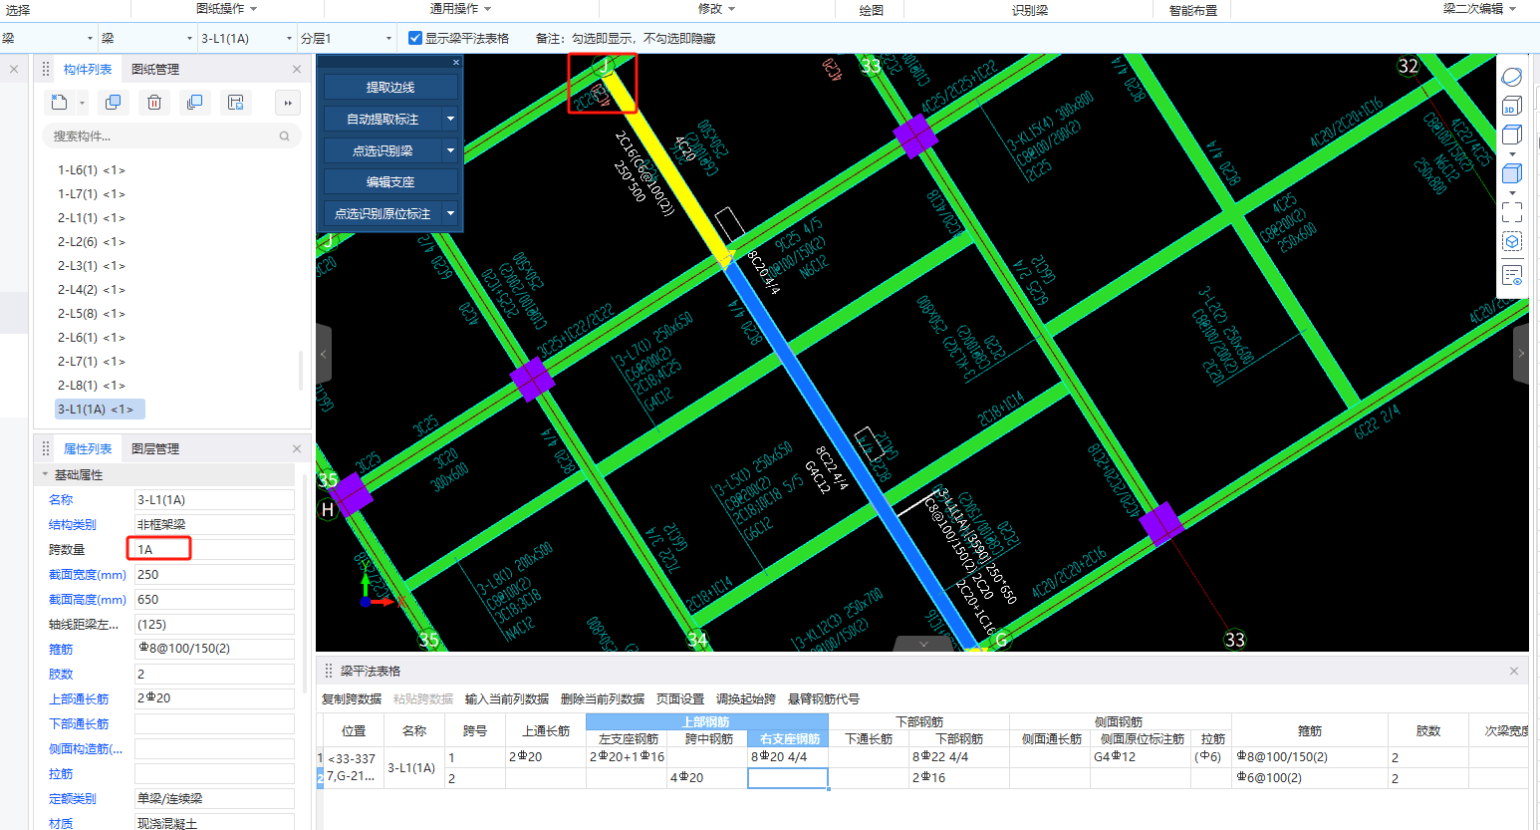Click 调换起始跨
The image size is (1540, 830).
[x=746, y=698]
